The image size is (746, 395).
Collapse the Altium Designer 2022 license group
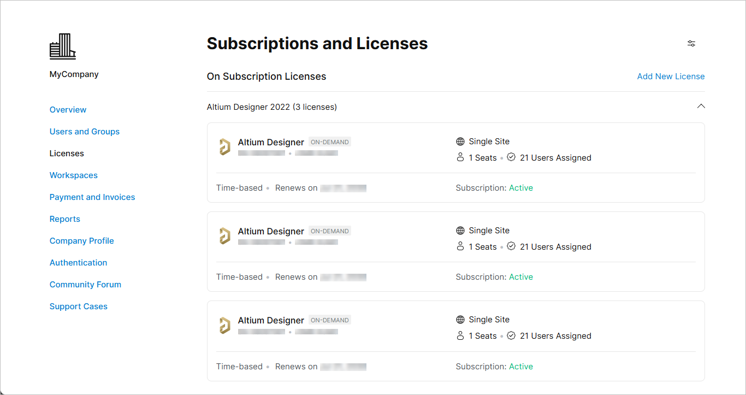coord(701,107)
